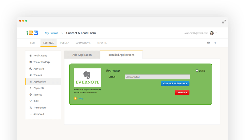Click the Notifications bell icon
This screenshot has height=140, width=245.
click(x=31, y=55)
